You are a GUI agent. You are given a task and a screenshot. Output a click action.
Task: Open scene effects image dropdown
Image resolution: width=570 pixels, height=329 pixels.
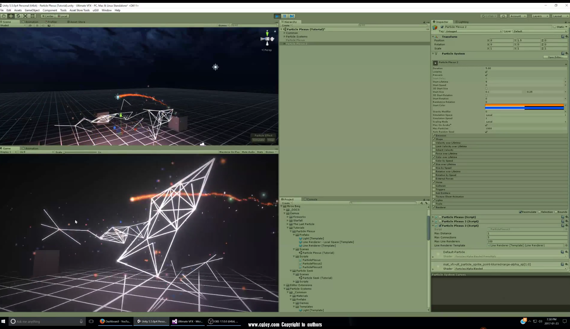[x=50, y=26]
